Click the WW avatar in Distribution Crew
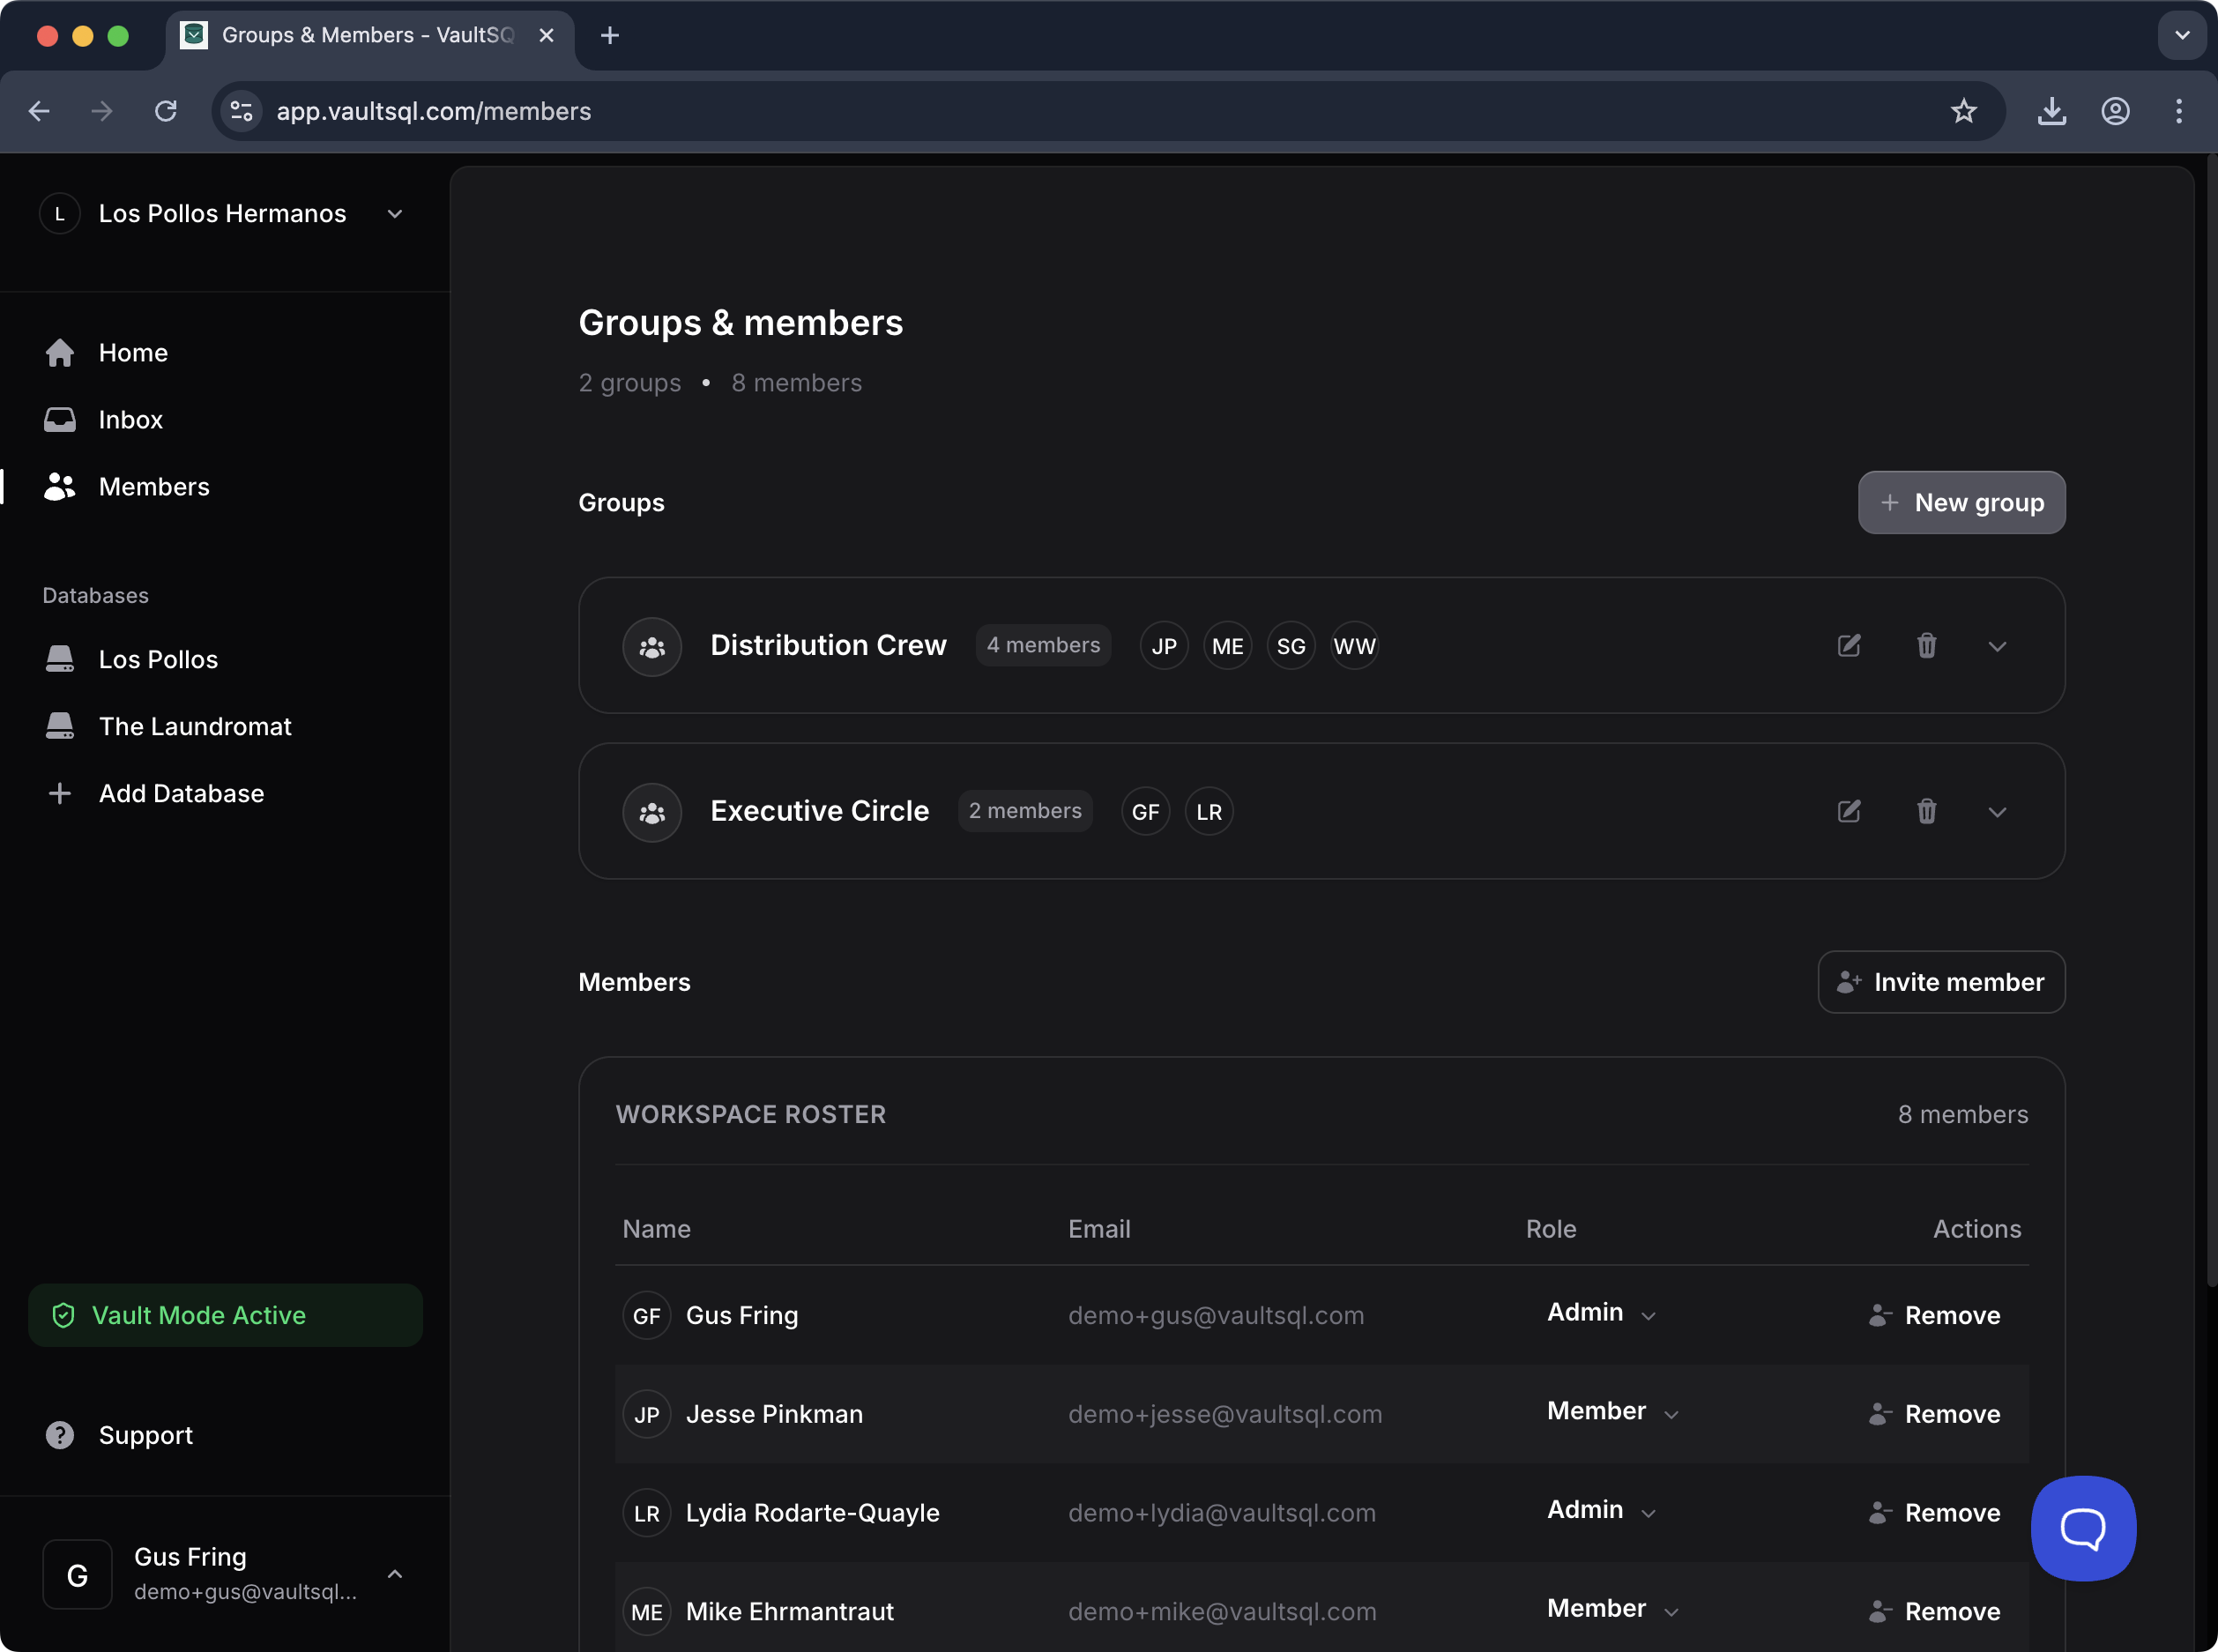The width and height of the screenshot is (2218, 1652). tap(1355, 646)
